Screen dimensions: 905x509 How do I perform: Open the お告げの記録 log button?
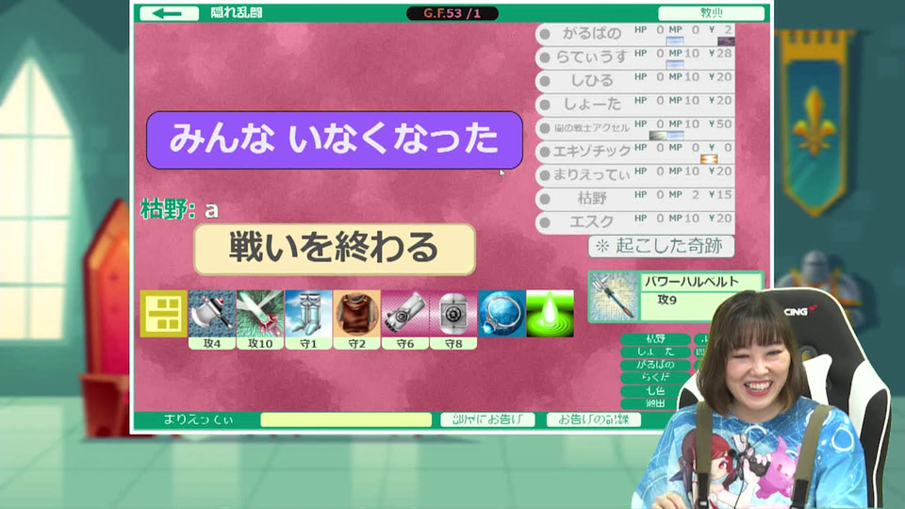point(594,419)
